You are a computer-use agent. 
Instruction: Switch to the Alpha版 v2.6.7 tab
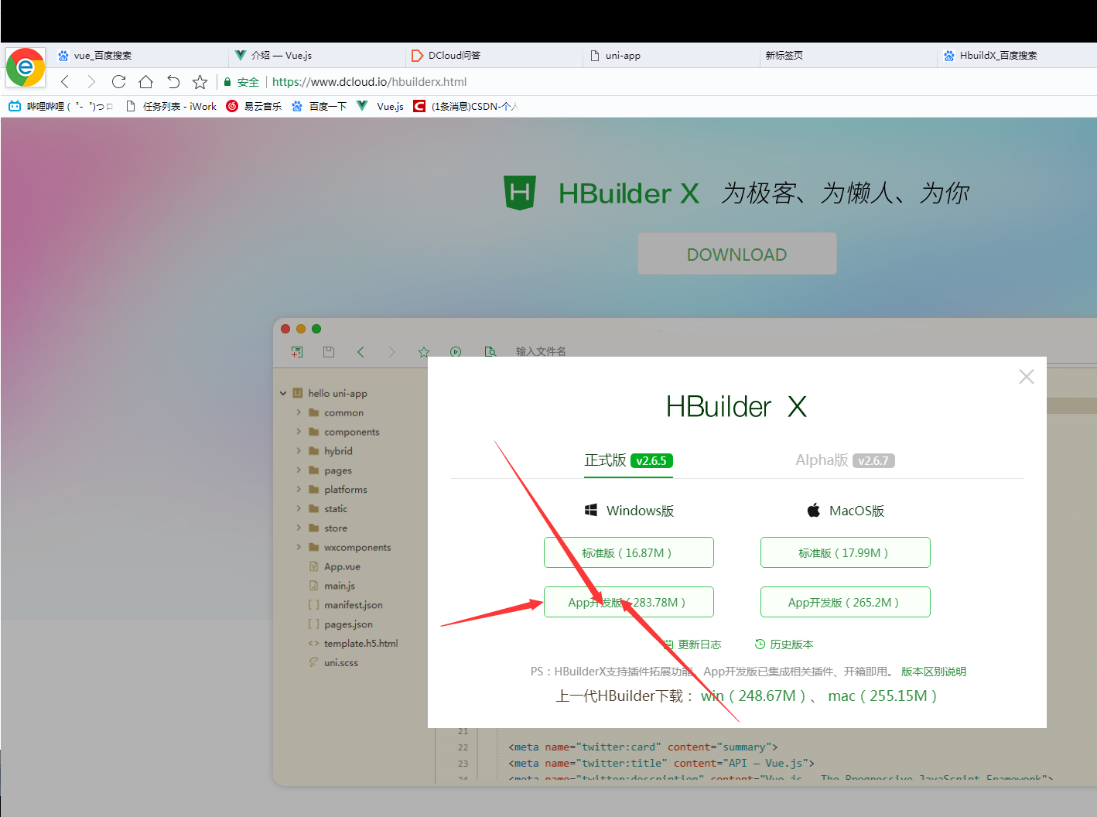coord(845,460)
